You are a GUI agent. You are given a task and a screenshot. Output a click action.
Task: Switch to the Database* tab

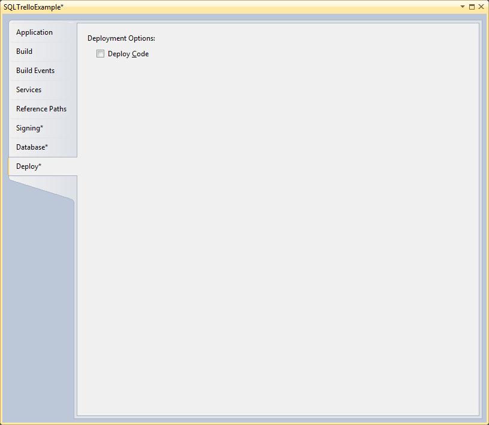(x=43, y=147)
